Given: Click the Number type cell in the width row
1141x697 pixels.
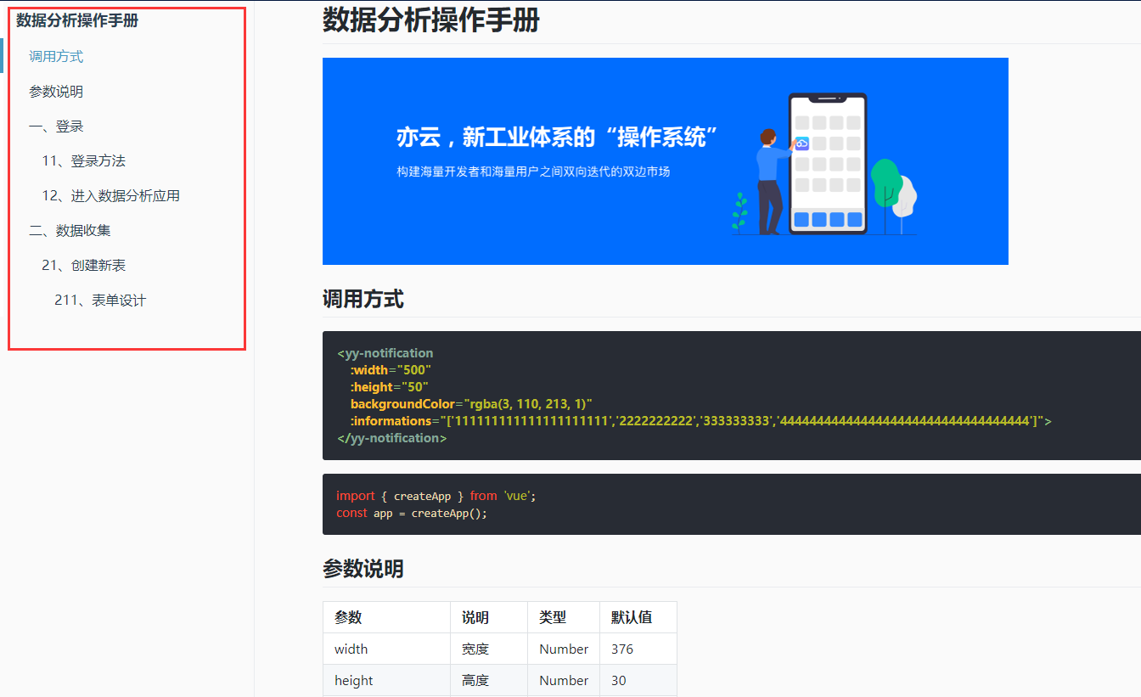Looking at the screenshot, I should point(564,649).
